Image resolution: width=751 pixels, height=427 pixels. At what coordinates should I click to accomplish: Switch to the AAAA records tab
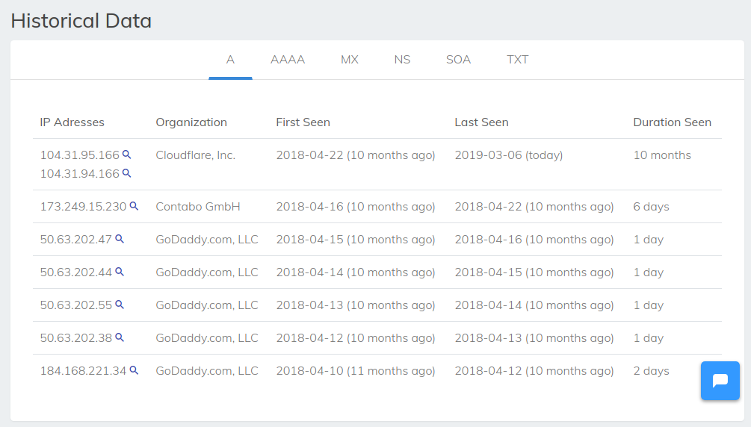coord(288,60)
